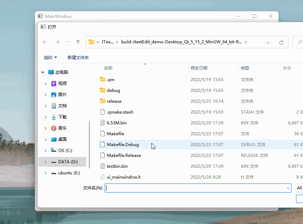Go back using the left arrow
This screenshot has height=224, width=303.
click(x=45, y=42)
